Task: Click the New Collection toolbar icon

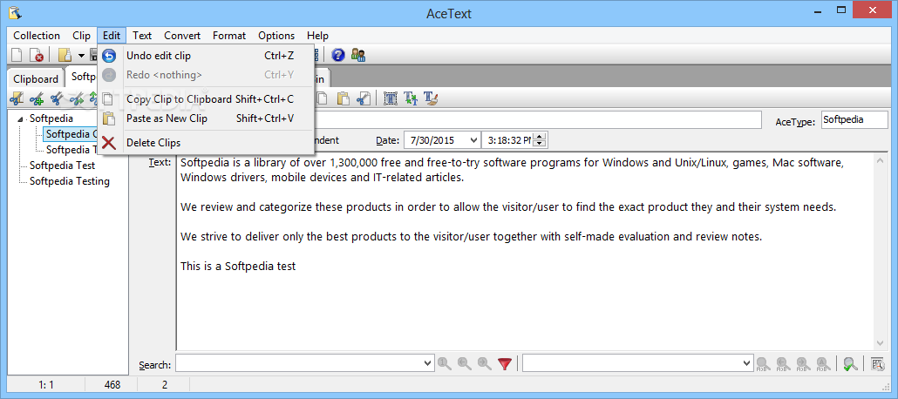Action: [x=17, y=55]
